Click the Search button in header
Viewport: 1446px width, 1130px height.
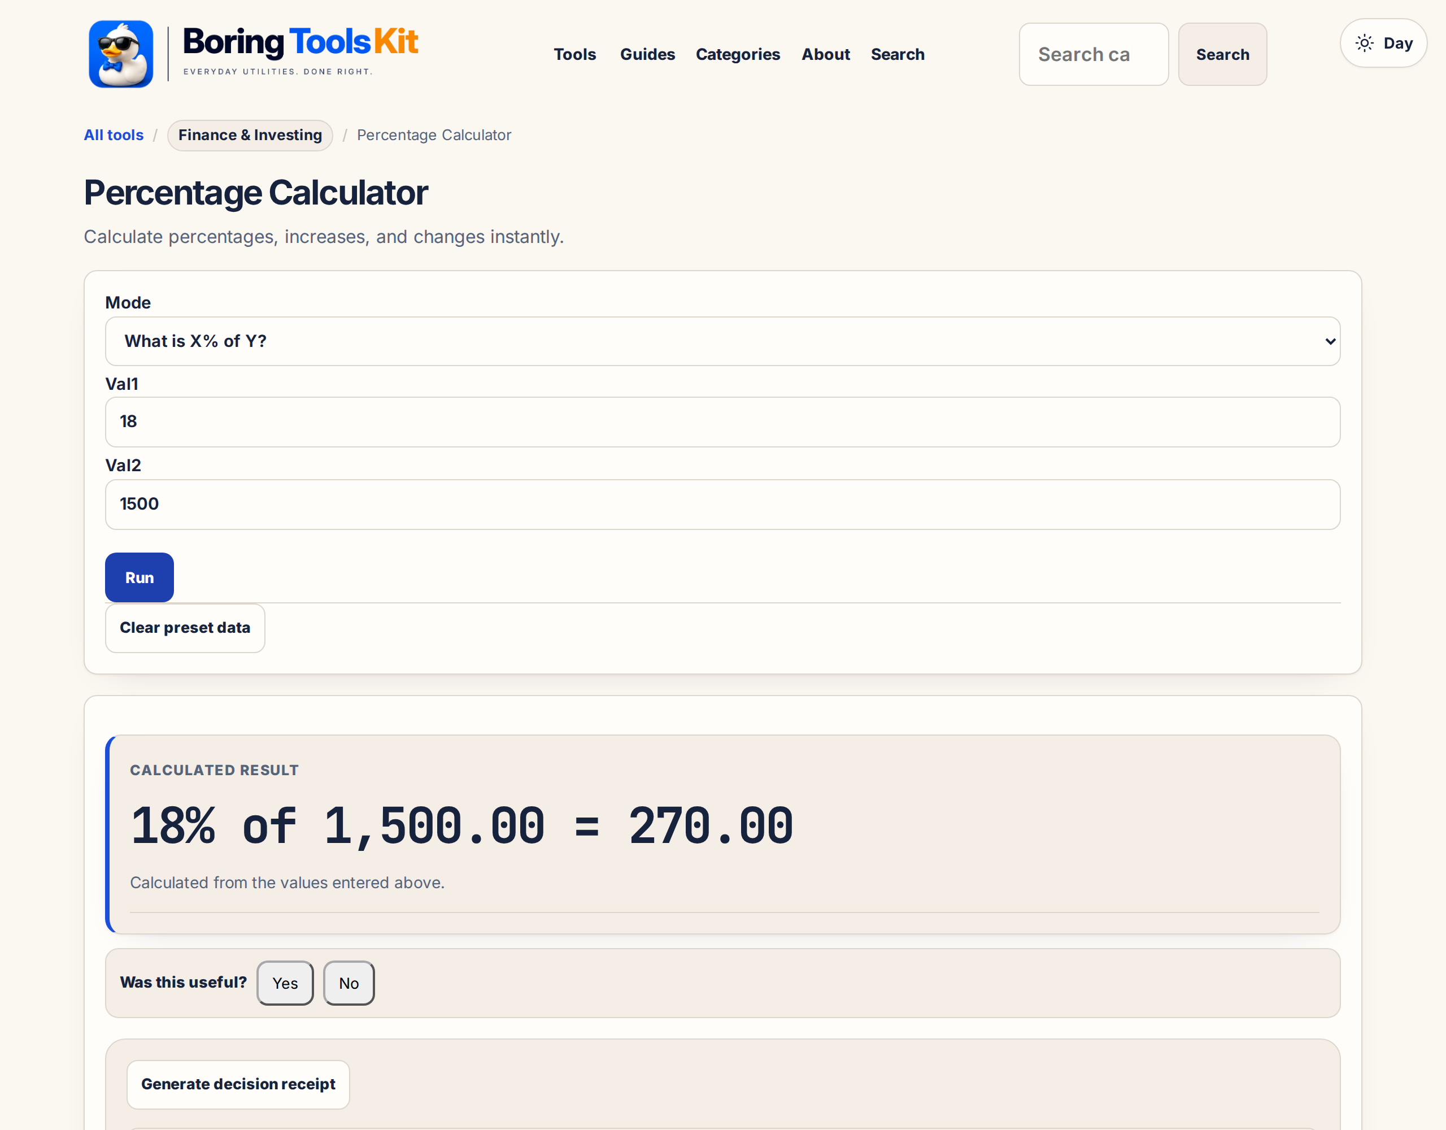(x=1222, y=54)
